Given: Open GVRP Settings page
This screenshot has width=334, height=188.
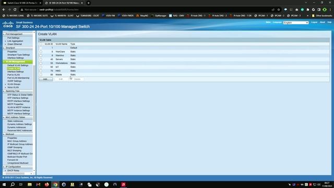Looking at the screenshot, I should pyautogui.click(x=14, y=81).
